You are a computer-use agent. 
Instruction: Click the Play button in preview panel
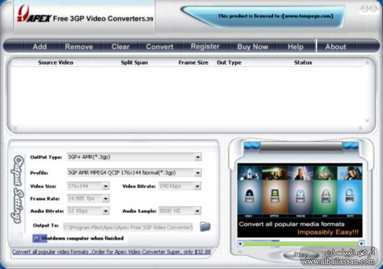click(301, 255)
